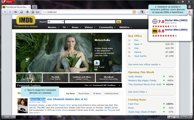Click the IMDb logo
Screen dimensions: 194x120
[x=26, y=20]
